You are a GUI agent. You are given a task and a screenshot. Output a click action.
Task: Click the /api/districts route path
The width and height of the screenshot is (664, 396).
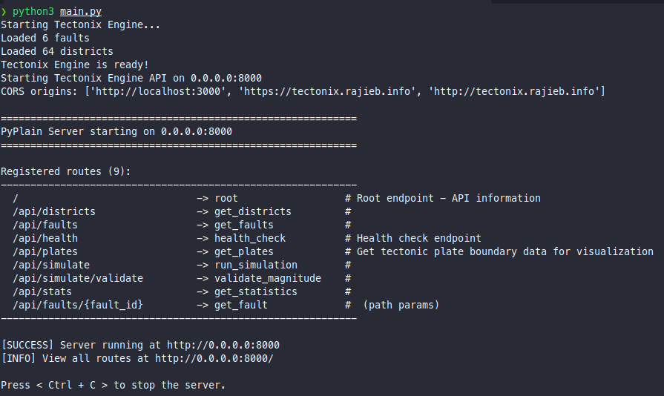coord(54,211)
